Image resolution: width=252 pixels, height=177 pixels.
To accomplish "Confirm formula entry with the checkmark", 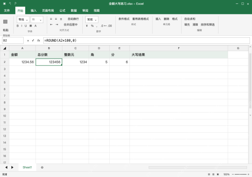I will click(x=33, y=40).
